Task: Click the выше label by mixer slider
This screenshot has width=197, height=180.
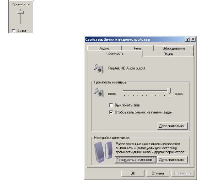Action: (179, 94)
